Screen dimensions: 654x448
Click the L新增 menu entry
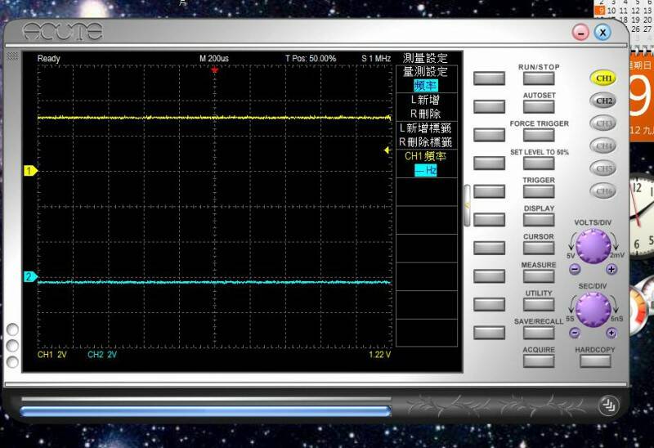coord(425,100)
